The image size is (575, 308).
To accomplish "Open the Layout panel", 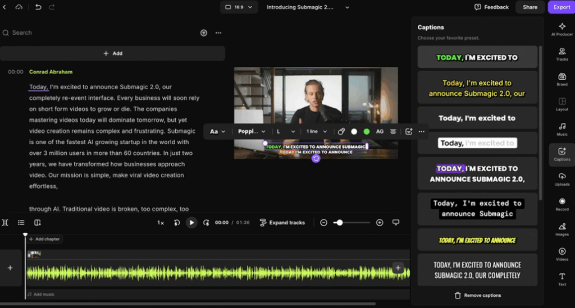I will click(562, 104).
